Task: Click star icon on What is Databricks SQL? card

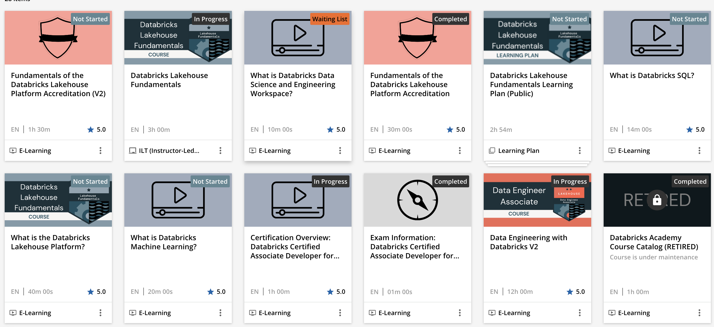Action: click(690, 130)
